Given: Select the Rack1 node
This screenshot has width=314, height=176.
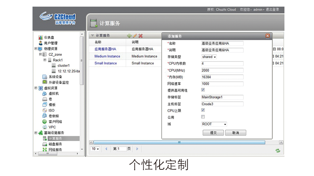Looking at the screenshot, I should tap(58, 60).
